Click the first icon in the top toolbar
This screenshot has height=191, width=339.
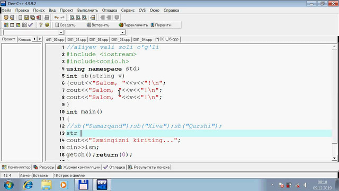(x=6, y=18)
